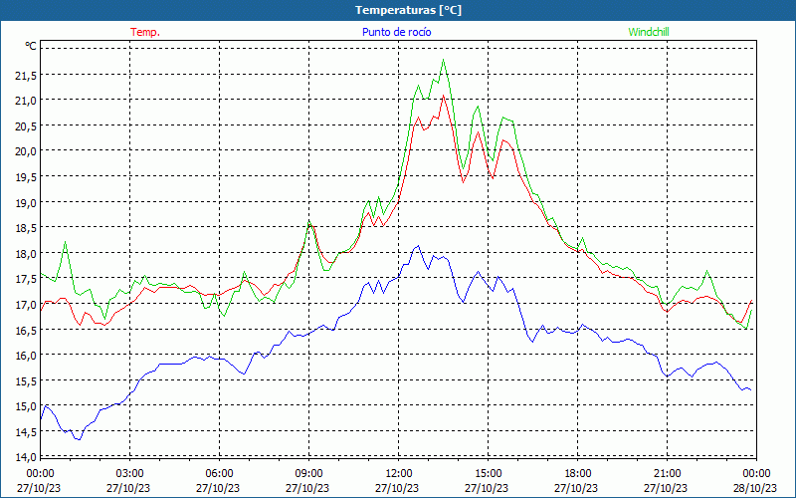
Task: Click the "18:00" time axis label
Action: [x=578, y=474]
